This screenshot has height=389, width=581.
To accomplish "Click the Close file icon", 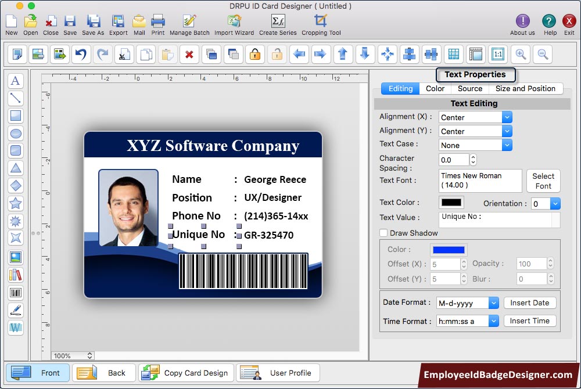I will coord(51,21).
